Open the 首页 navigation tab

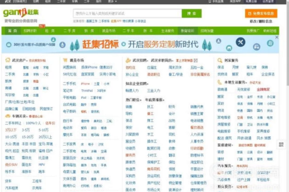point(13,31)
